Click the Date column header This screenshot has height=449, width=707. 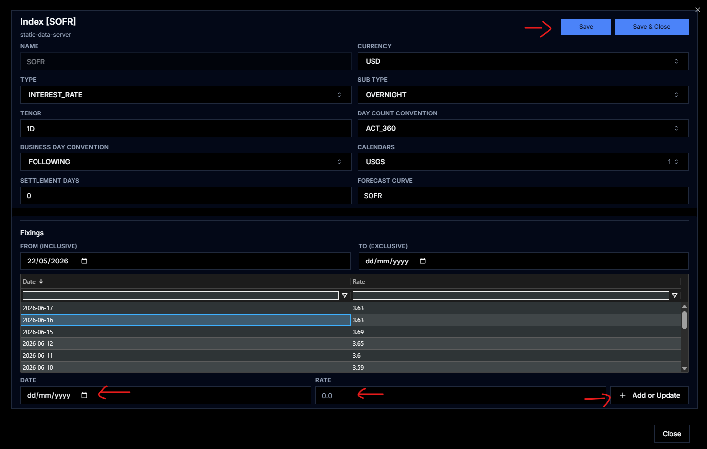pos(186,281)
